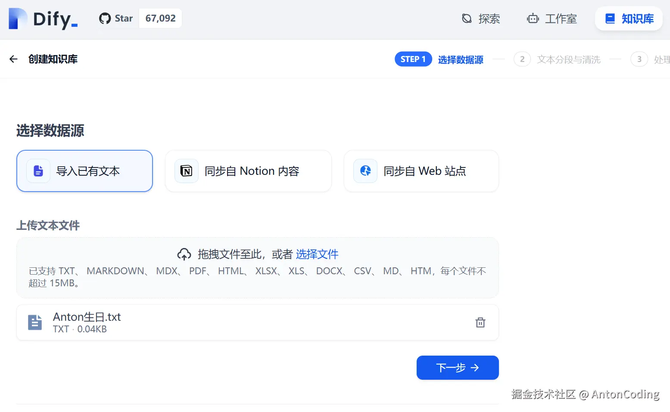
Task: Click the compass icon beside 探索
Action: (467, 19)
